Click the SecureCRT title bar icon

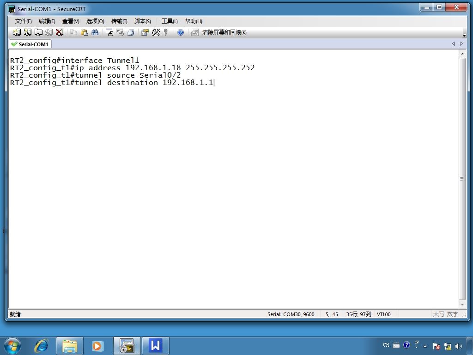tap(12, 9)
